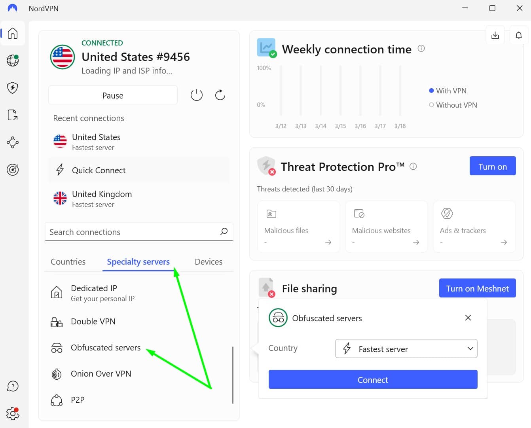This screenshot has width=531, height=428.
Task: Click the Malicious websites arrow
Action: coord(416,242)
